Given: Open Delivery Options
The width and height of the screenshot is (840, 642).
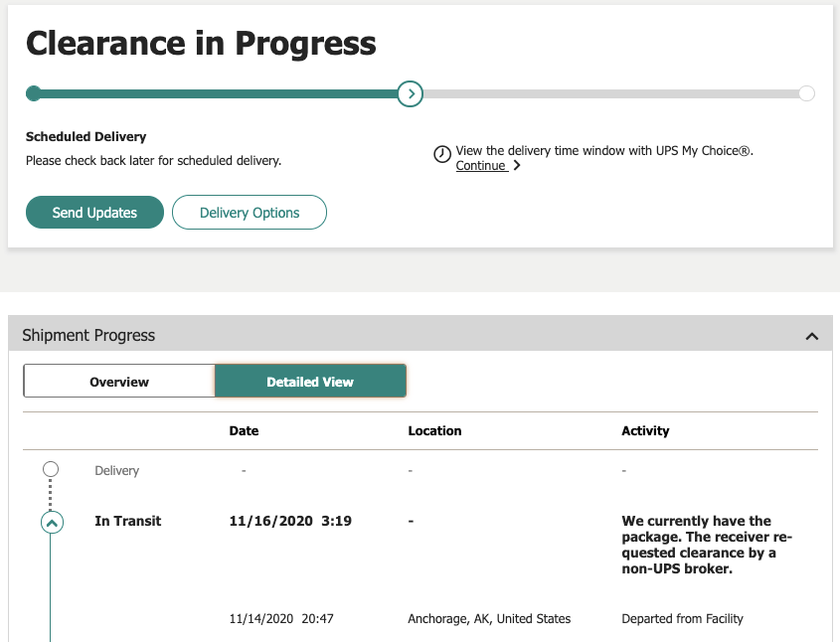Looking at the screenshot, I should pyautogui.click(x=250, y=212).
